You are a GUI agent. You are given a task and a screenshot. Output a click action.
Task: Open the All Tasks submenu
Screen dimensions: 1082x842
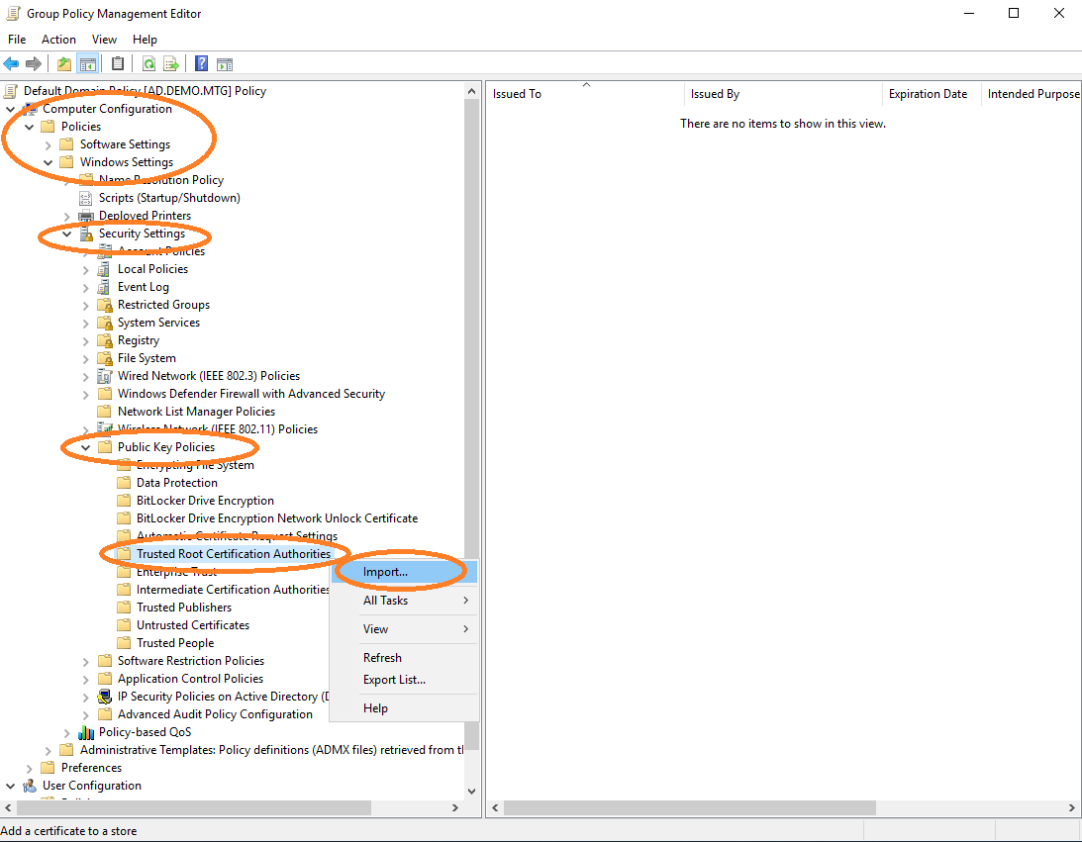[385, 601]
